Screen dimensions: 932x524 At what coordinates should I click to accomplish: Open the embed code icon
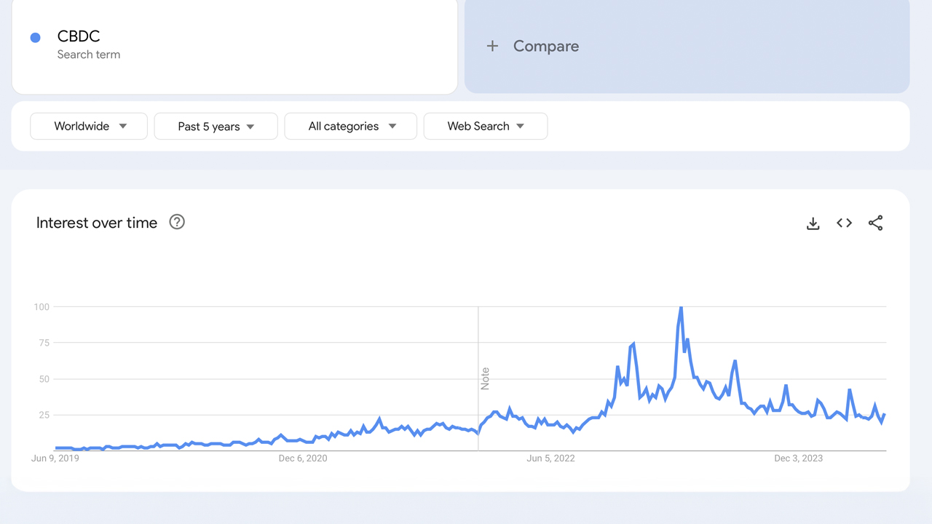coord(844,223)
